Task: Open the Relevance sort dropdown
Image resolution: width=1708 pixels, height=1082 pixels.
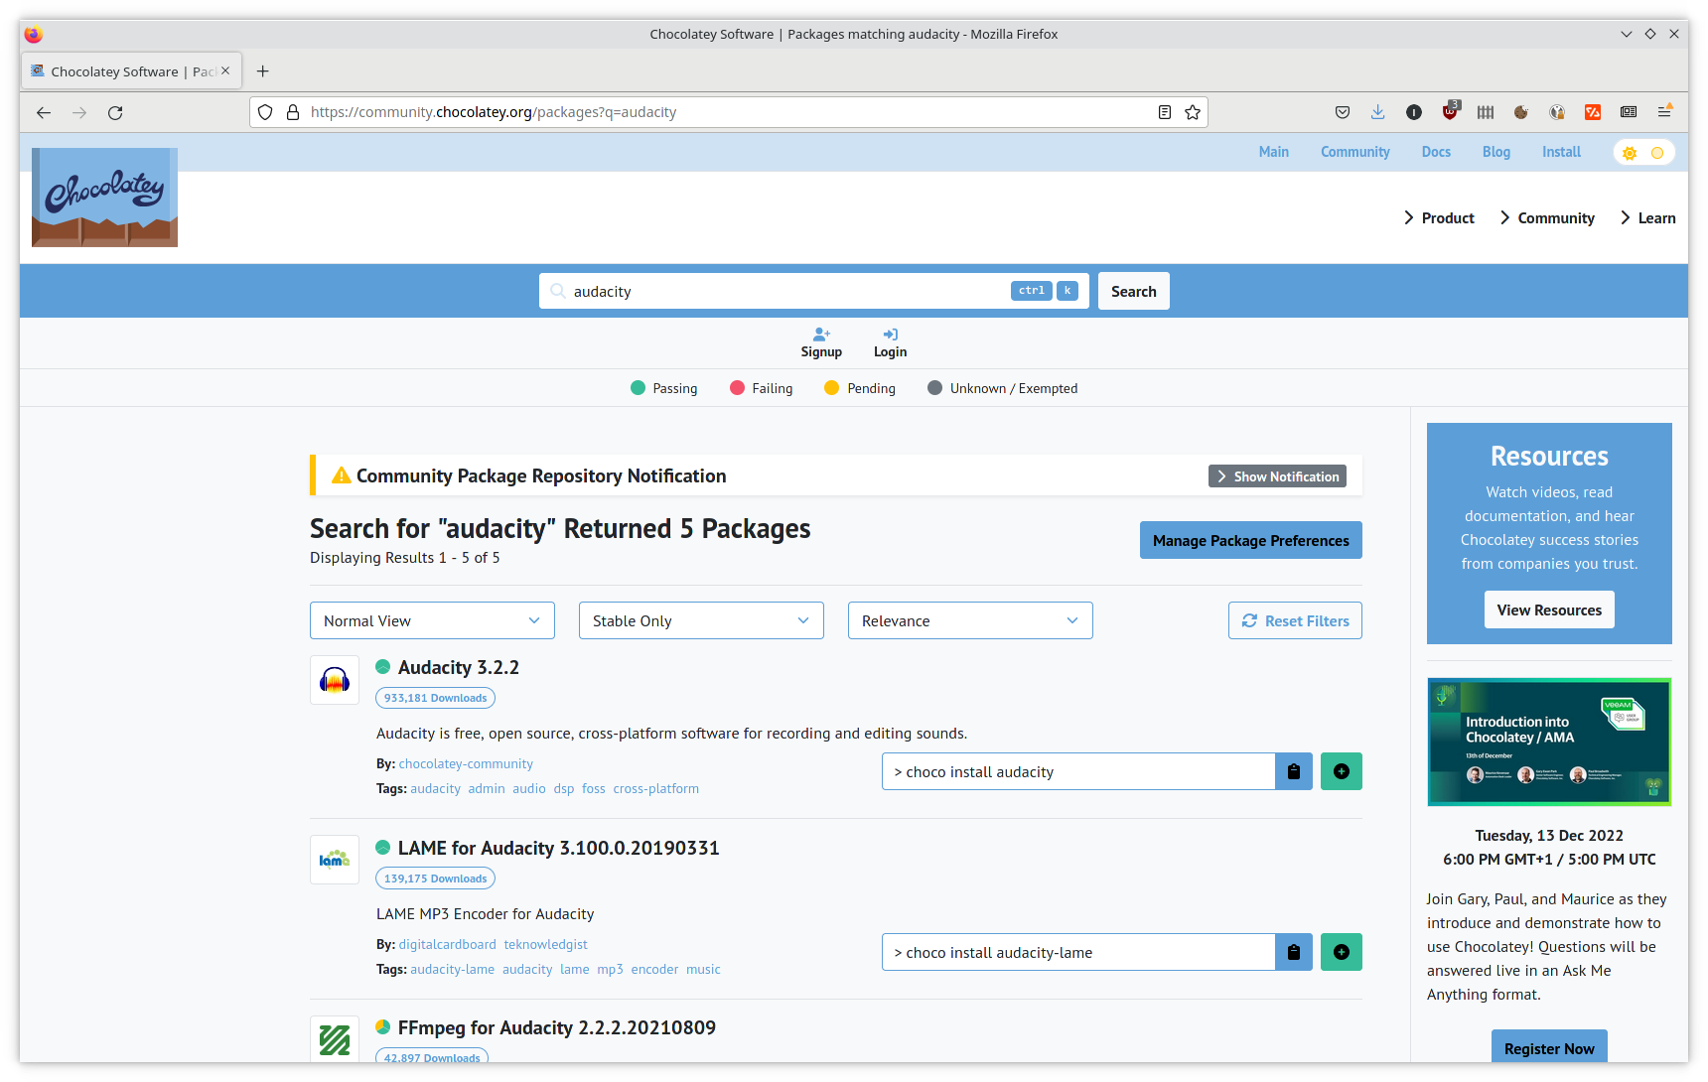Action: [970, 620]
